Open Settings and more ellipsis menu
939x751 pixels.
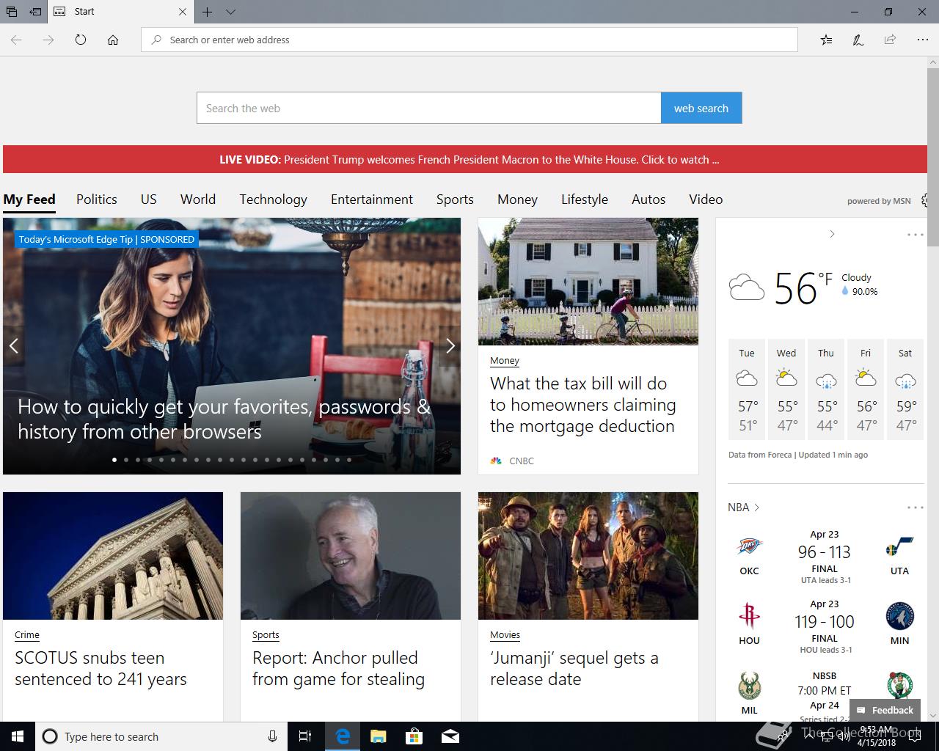coord(922,40)
